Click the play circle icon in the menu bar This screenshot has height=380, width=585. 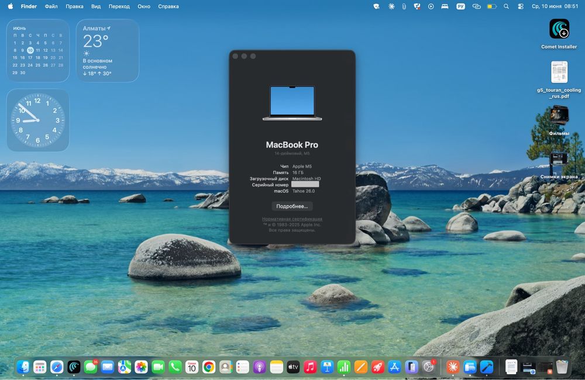[431, 6]
